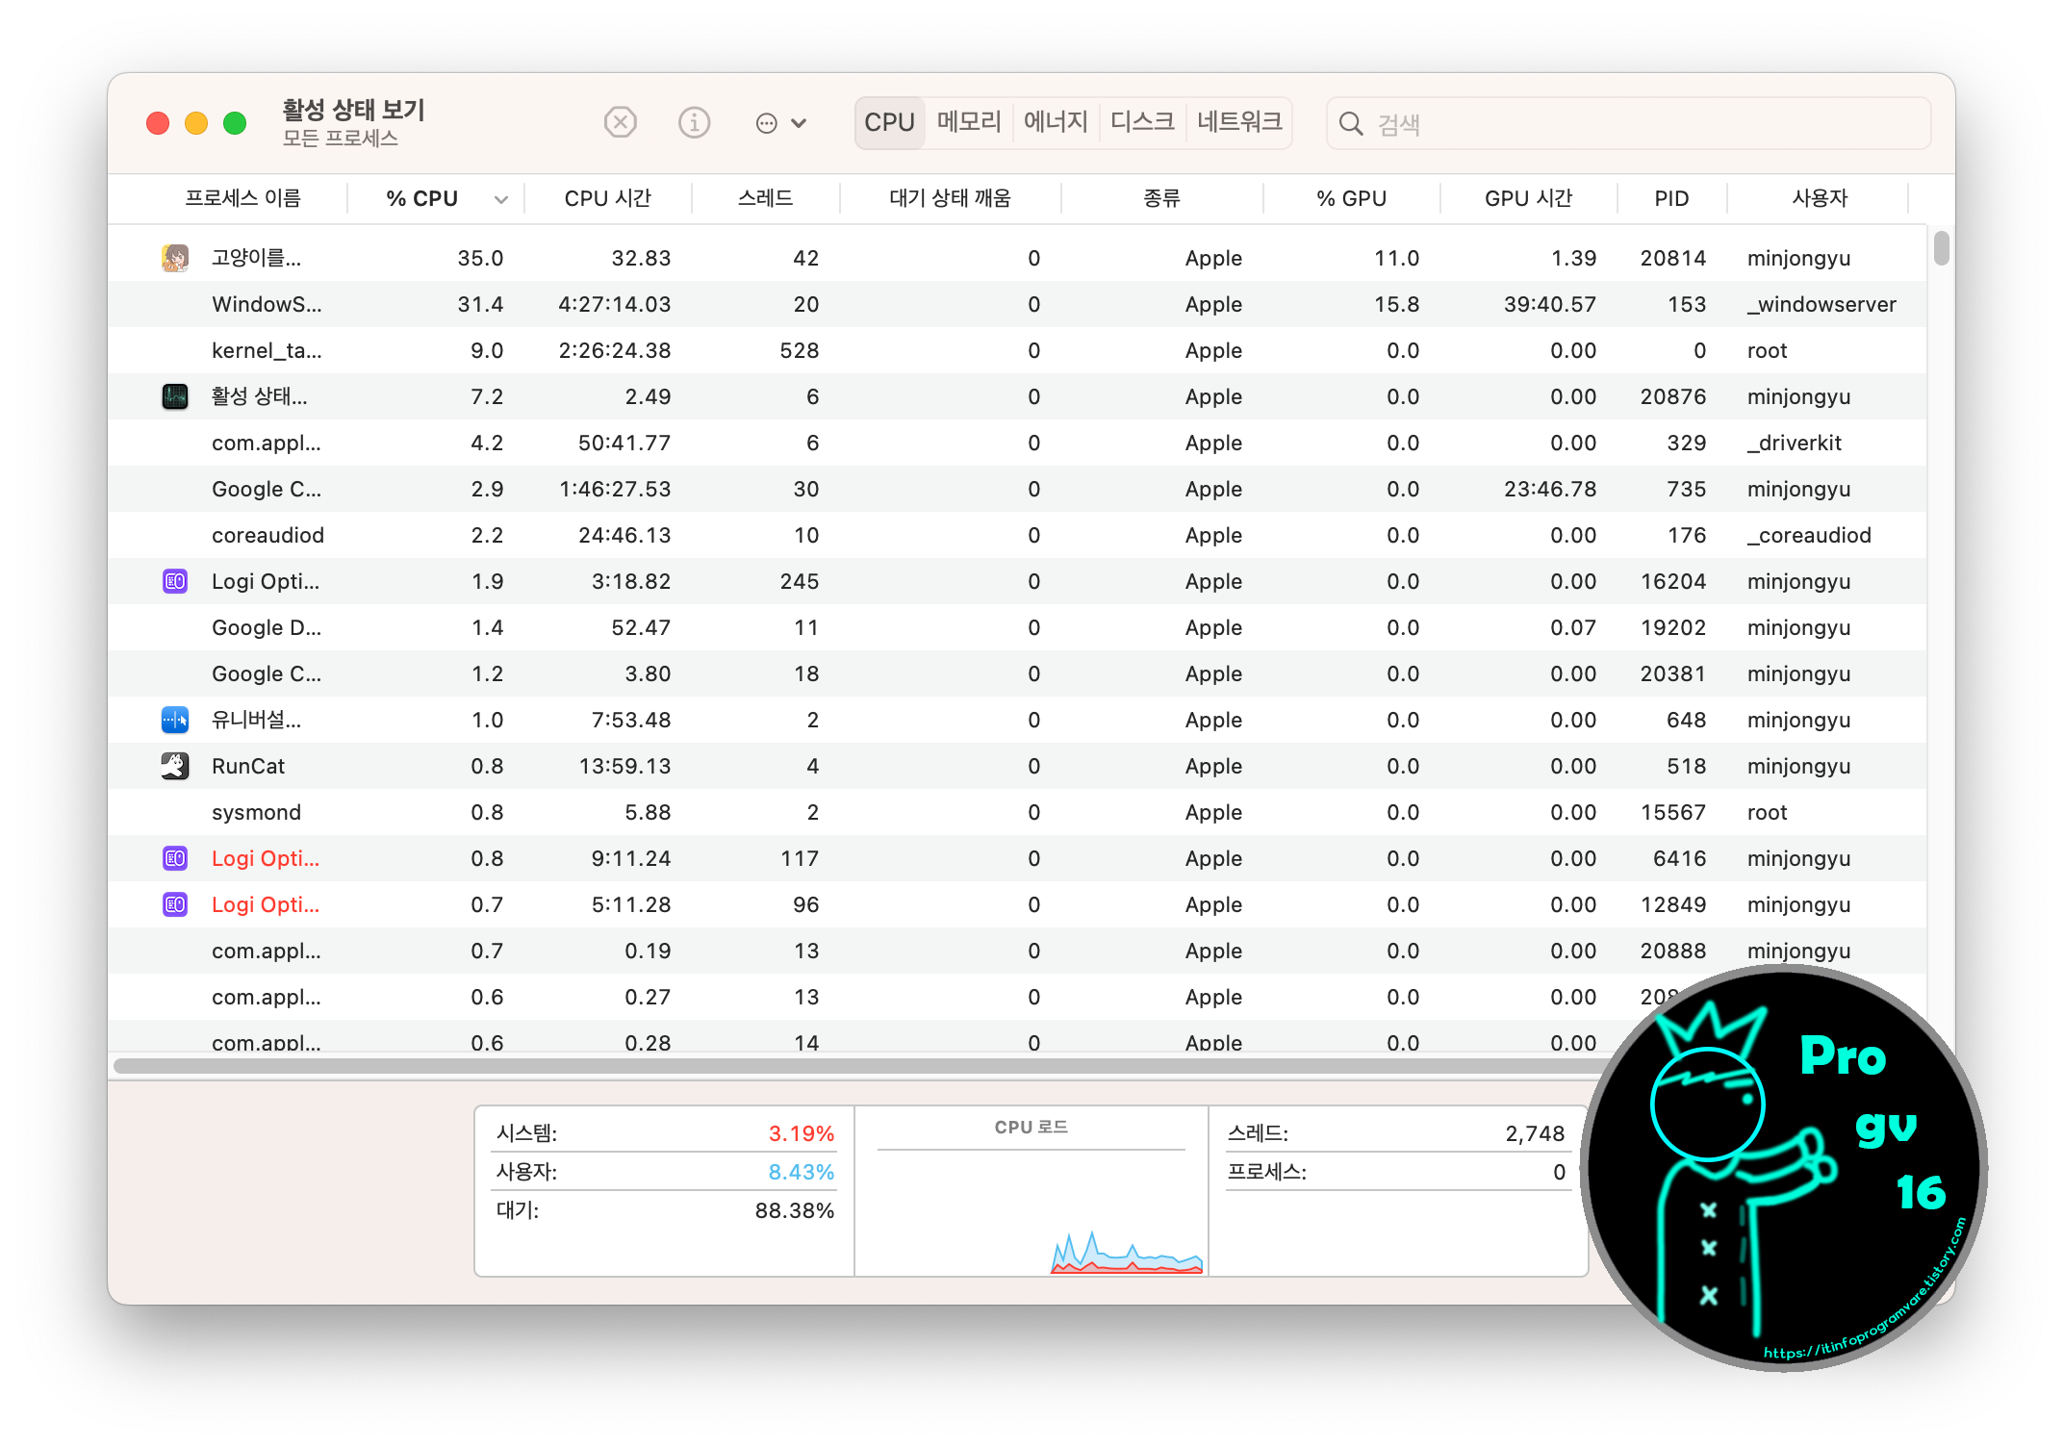2063x1447 pixels.
Task: Click the Activity Monitor row icon
Action: [x=175, y=396]
